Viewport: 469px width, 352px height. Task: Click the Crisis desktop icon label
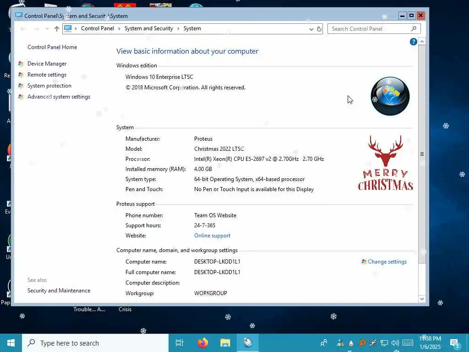pos(125,309)
